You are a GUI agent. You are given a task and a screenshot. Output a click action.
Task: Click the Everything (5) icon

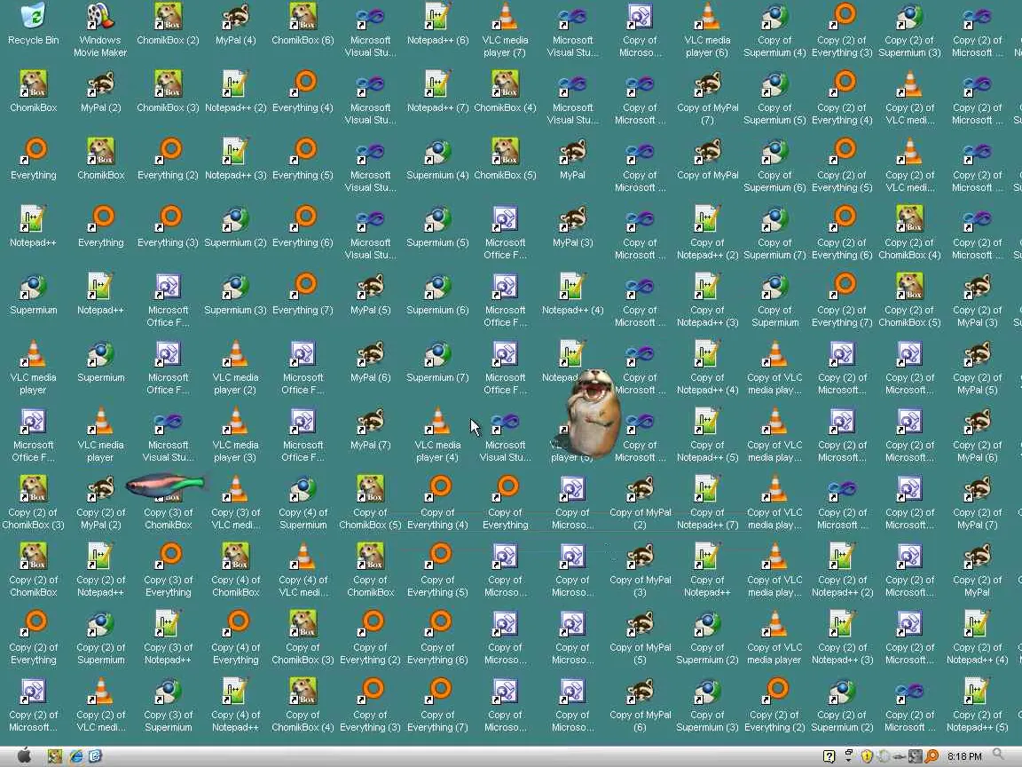click(303, 159)
